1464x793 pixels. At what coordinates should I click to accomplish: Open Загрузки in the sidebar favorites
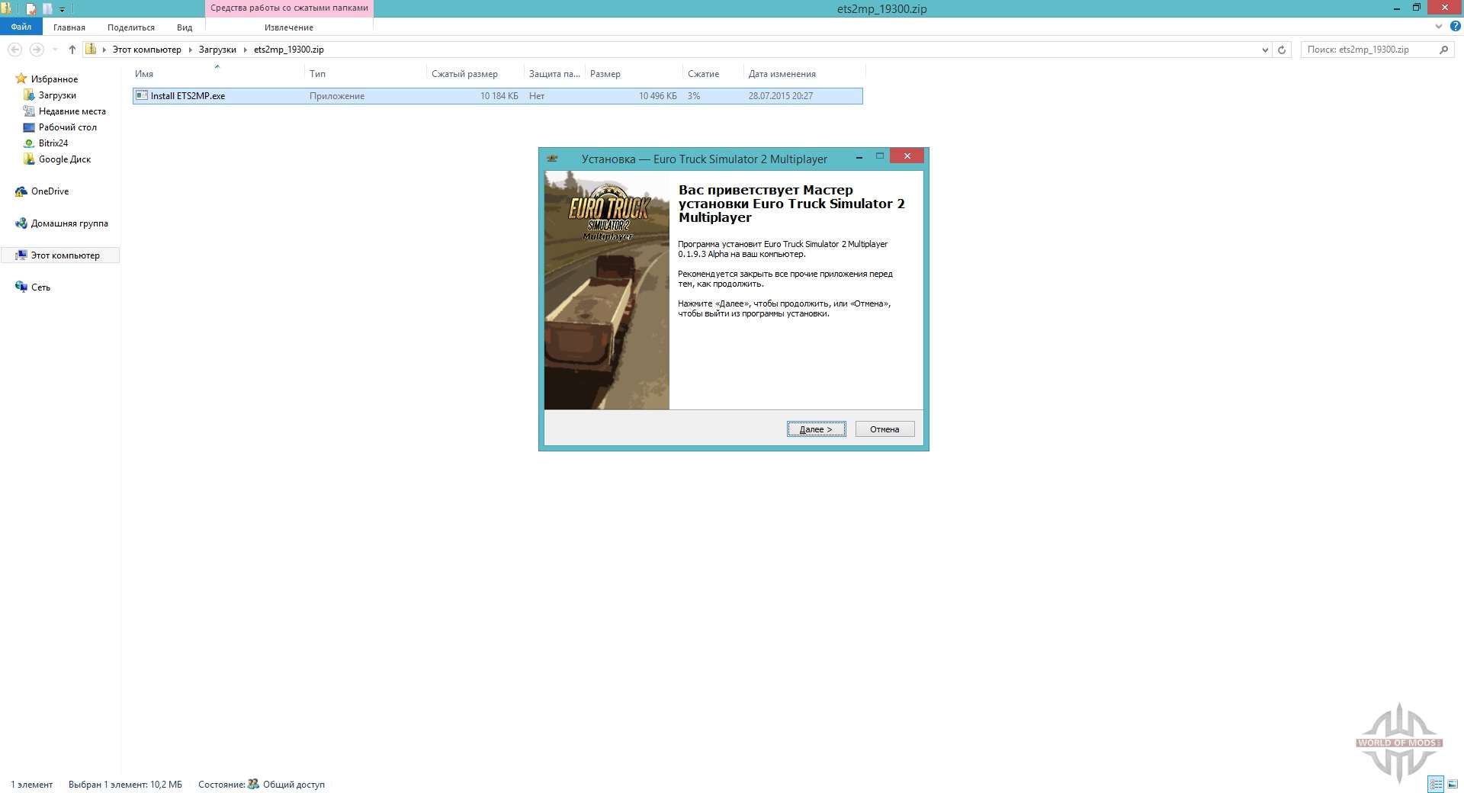coord(57,95)
